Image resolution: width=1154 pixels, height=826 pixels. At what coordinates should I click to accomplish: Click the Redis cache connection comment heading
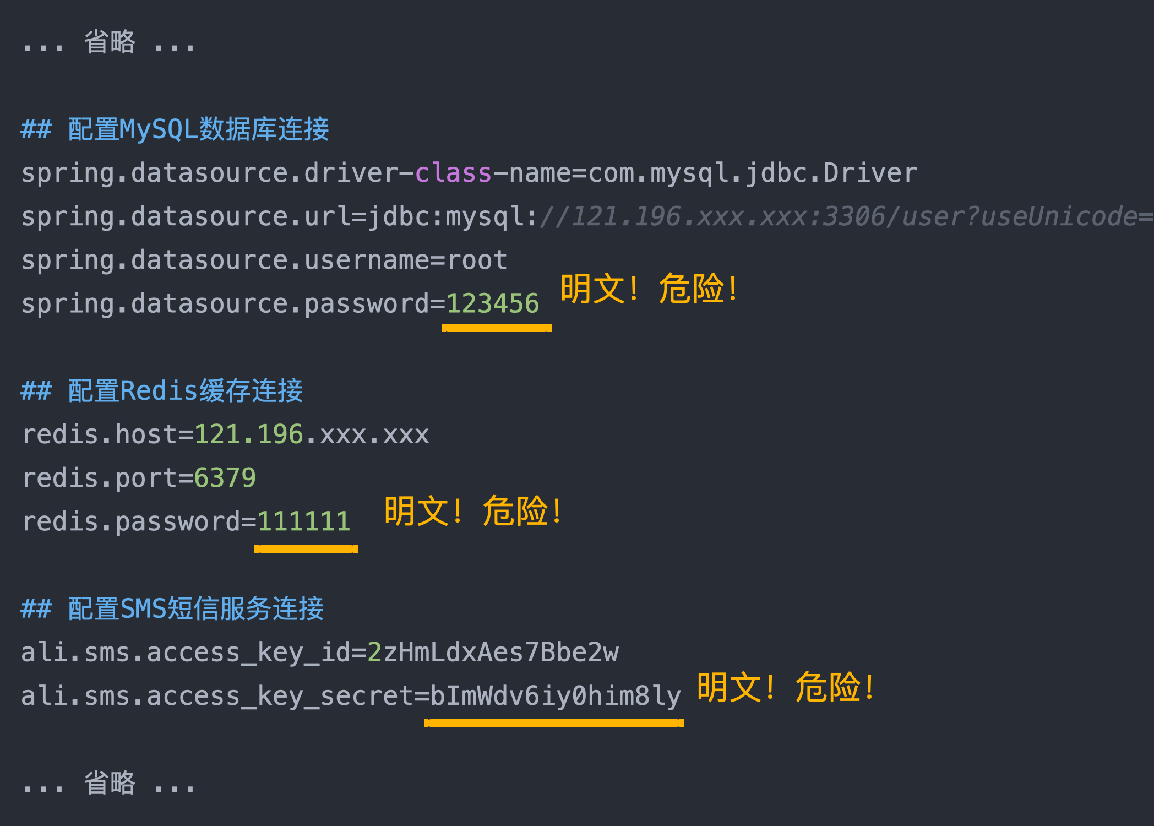(x=162, y=391)
